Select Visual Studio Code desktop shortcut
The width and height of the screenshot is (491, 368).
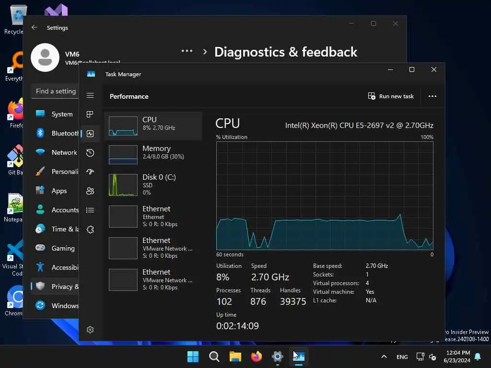(13, 257)
